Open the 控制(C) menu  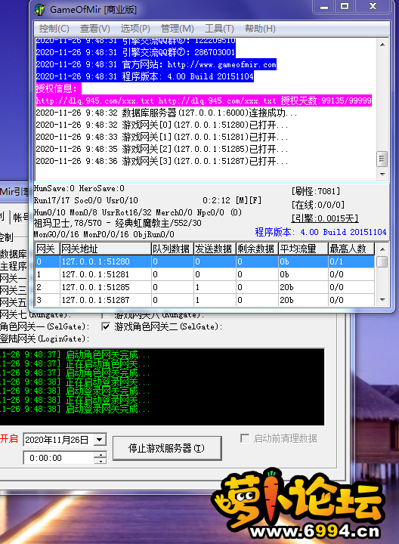pyautogui.click(x=54, y=29)
